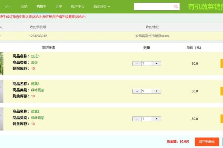The width and height of the screenshot is (223, 148).
Task: Click quantity field for 茼蒿2
Action: pyautogui.click(x=147, y=119)
